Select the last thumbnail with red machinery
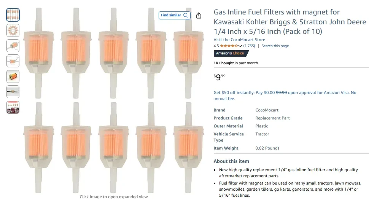 (13, 107)
